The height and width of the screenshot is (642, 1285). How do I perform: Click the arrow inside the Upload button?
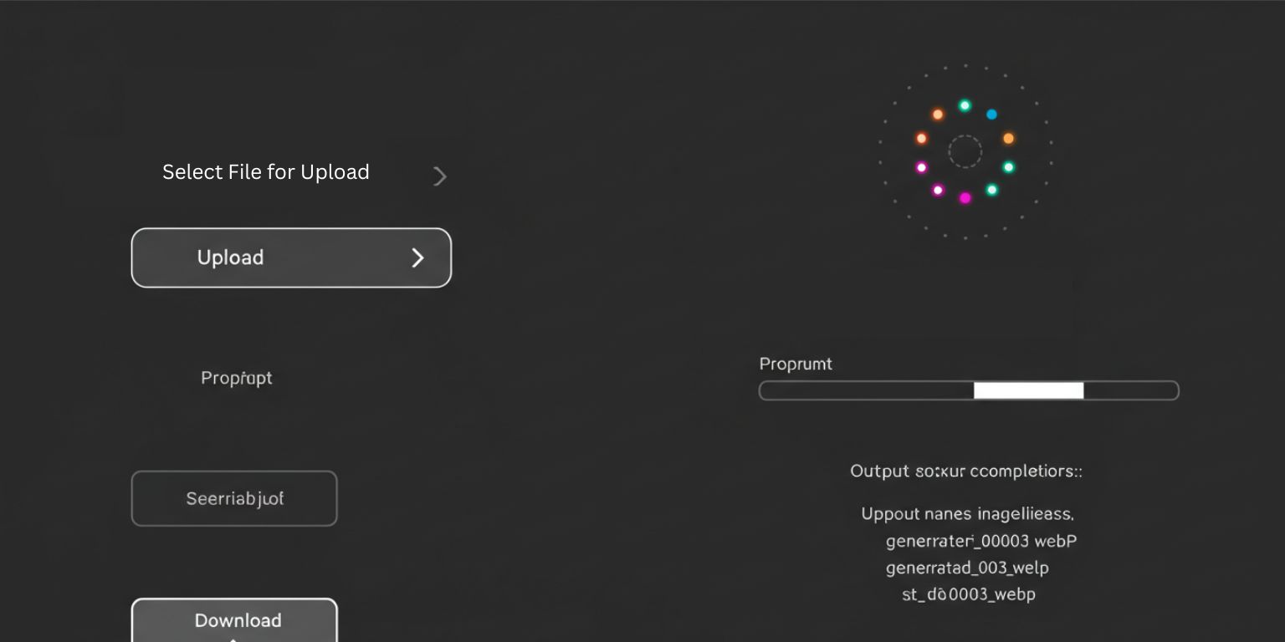point(417,258)
